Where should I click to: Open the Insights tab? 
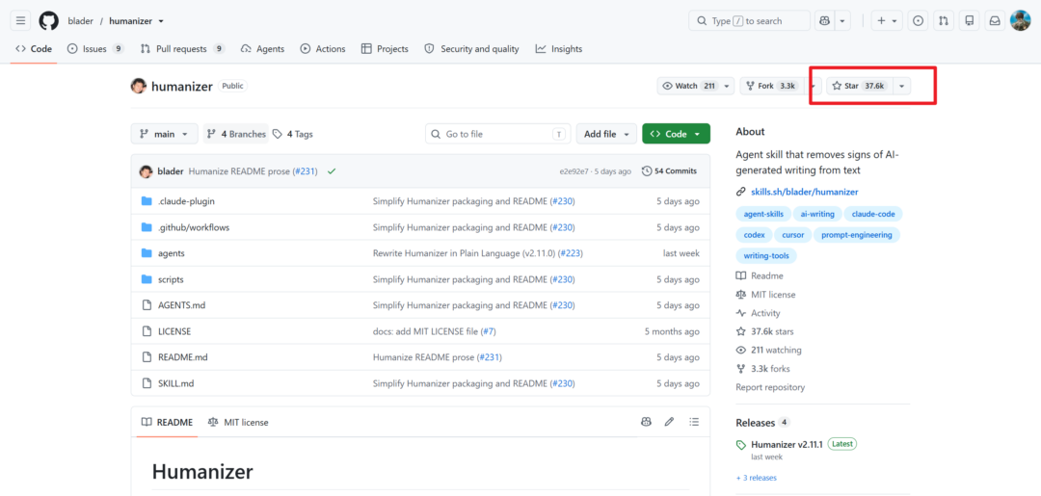pyautogui.click(x=559, y=49)
